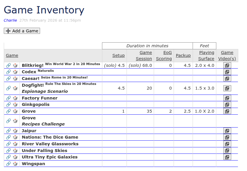The width and height of the screenshot is (247, 171).
Task: Open videos for River Valley Glassworks
Action: pos(227,144)
